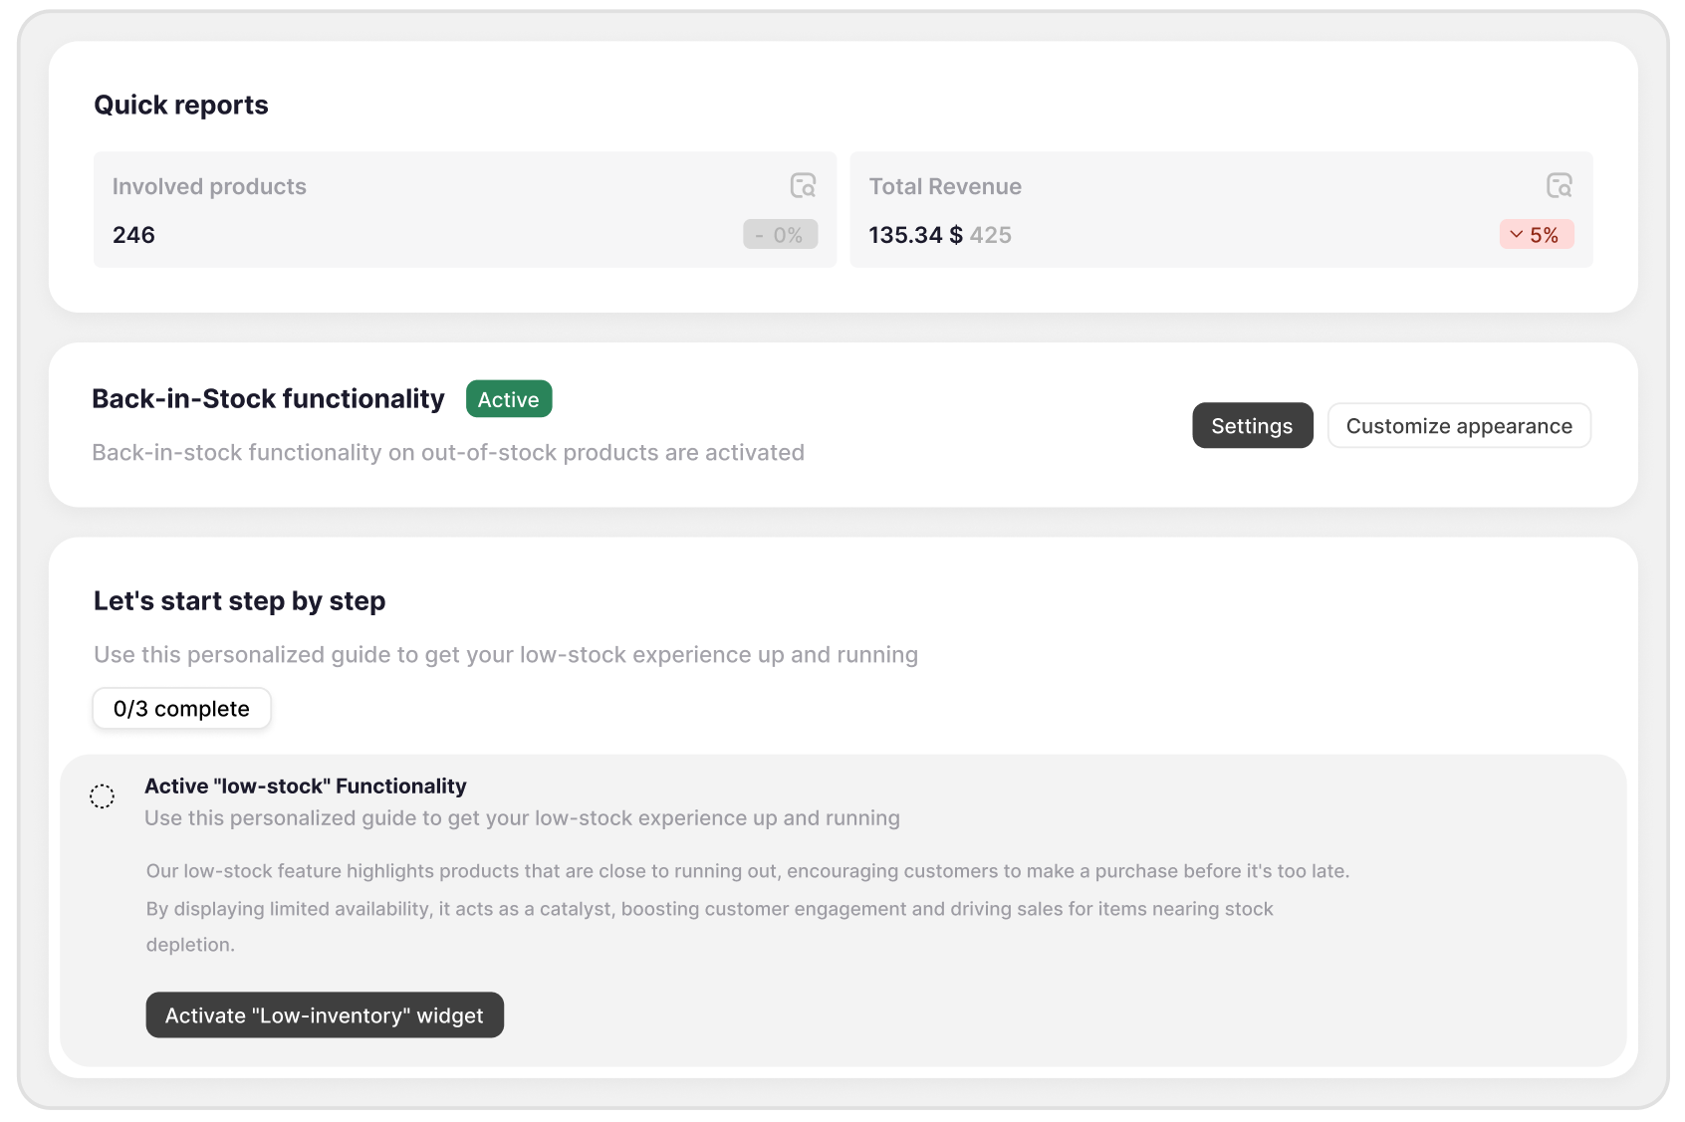Screen dimensions: 1685x1122
Task: Click the Back-in-Stock functionality heading
Action: 268,399
